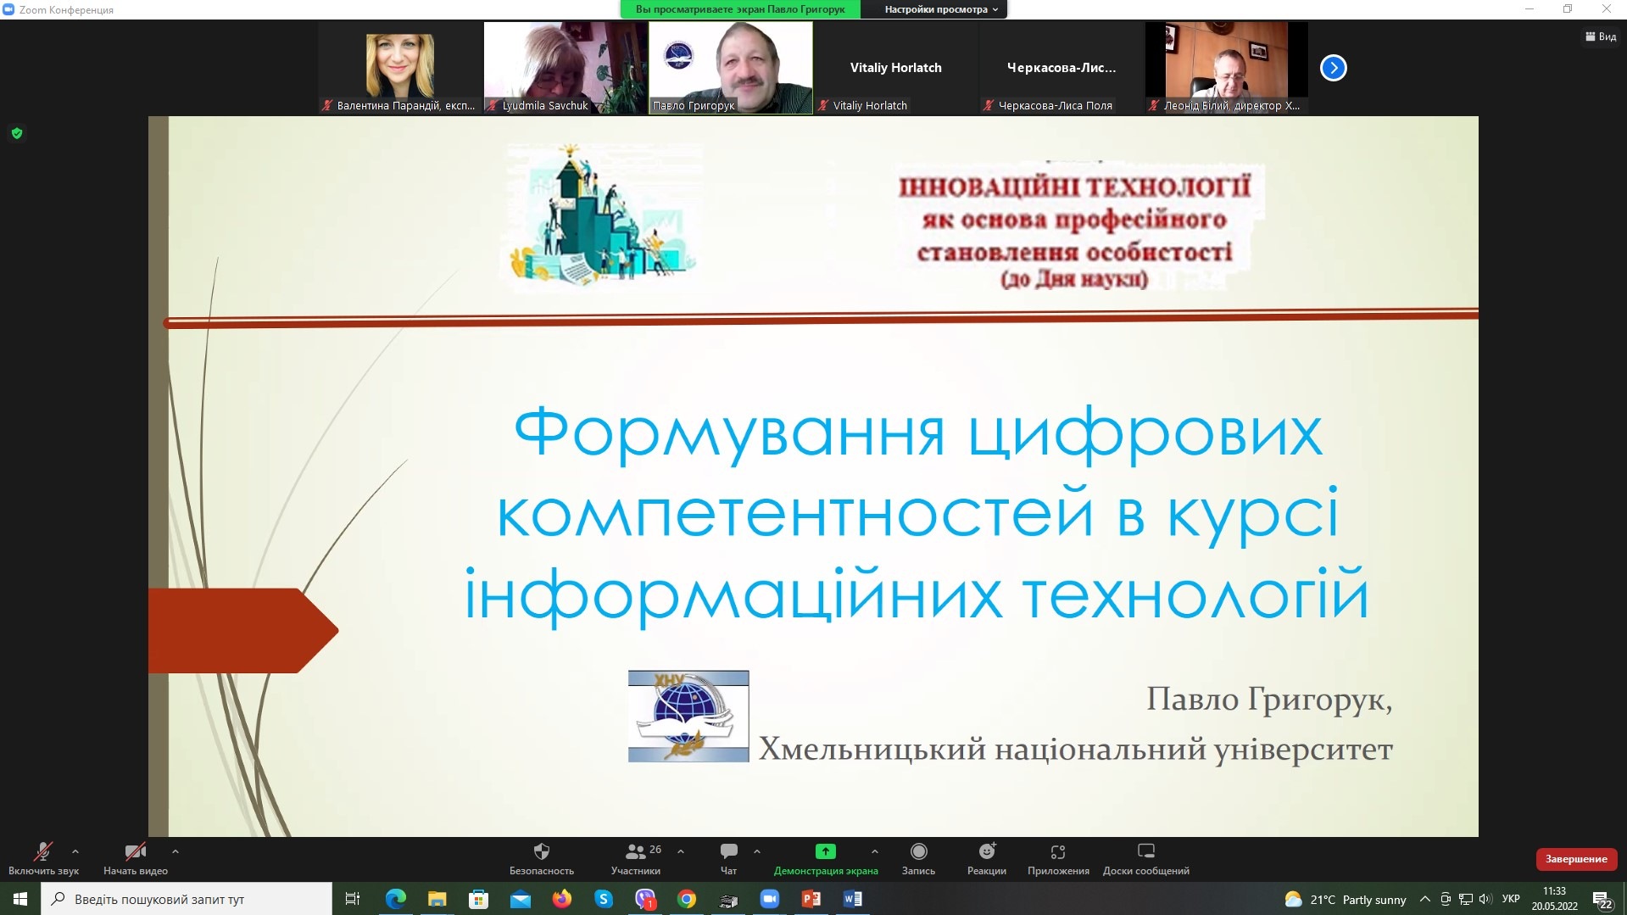Image resolution: width=1627 pixels, height=915 pixels.
Task: Click the green encryption shield icon
Action: click(17, 133)
